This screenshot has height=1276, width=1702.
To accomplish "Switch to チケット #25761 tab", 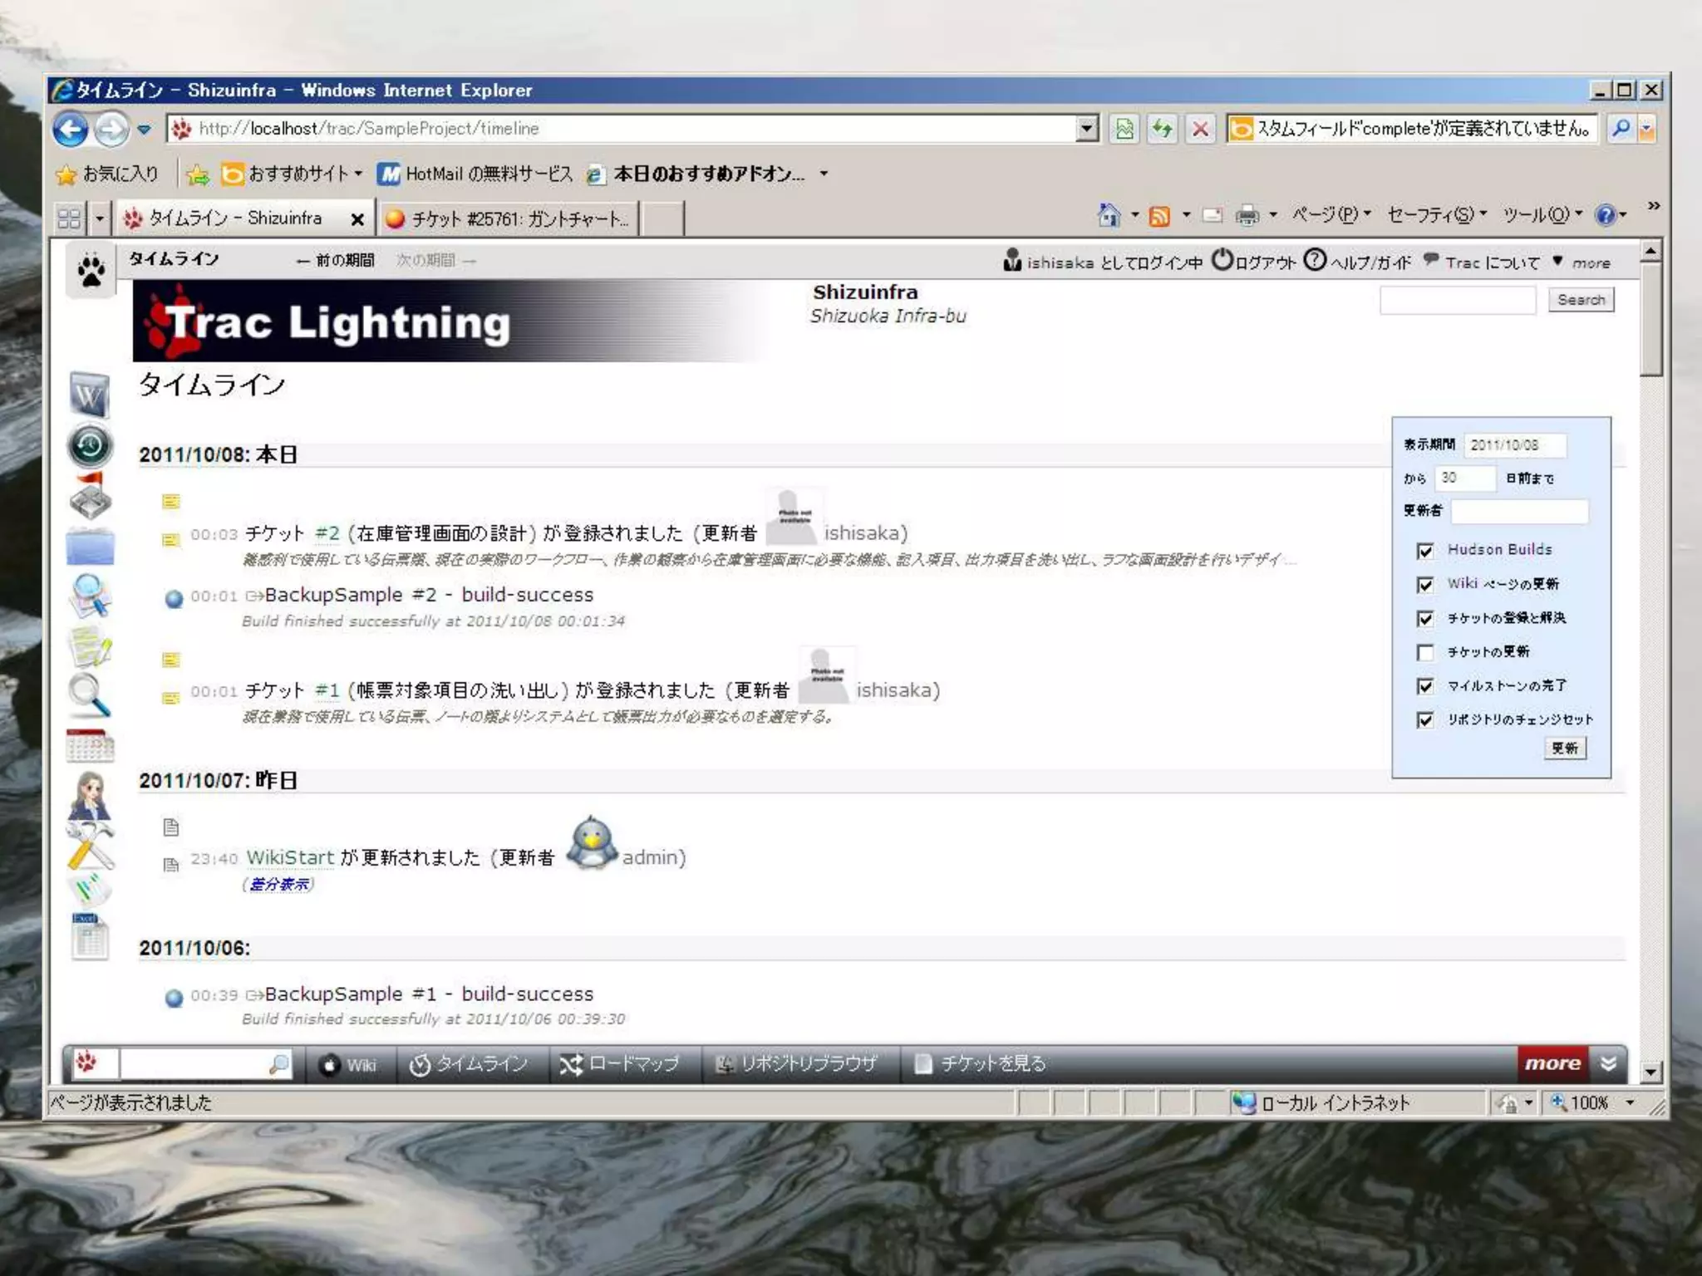I will (x=509, y=218).
